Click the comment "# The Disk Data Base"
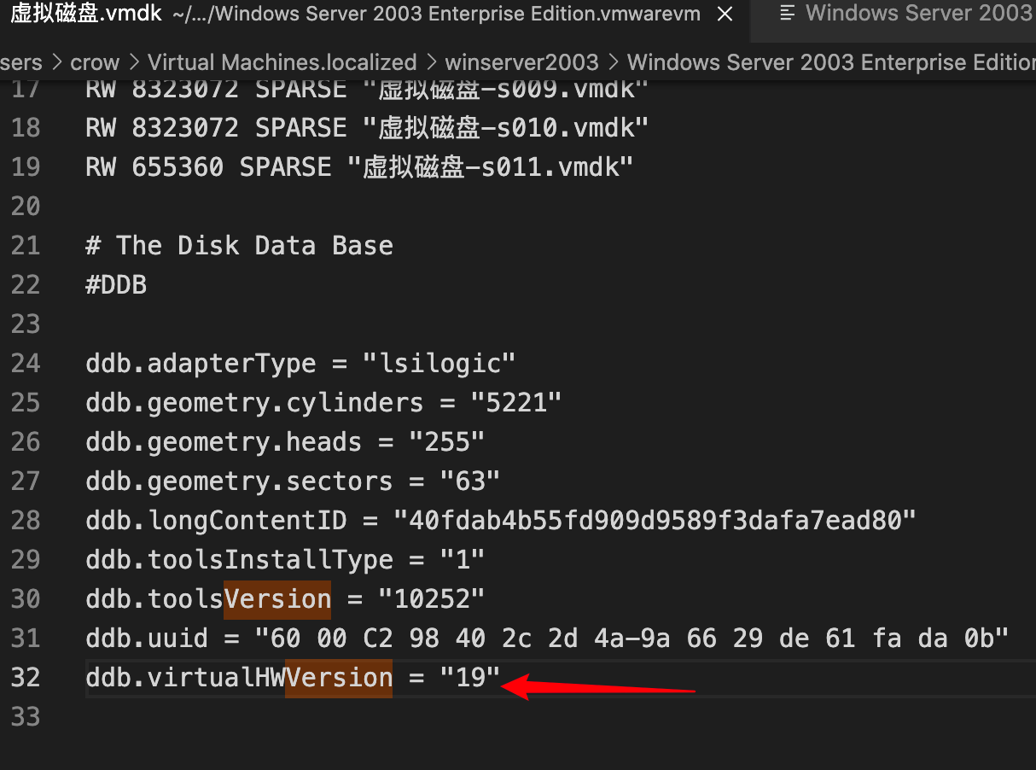The width and height of the screenshot is (1036, 770). (239, 245)
